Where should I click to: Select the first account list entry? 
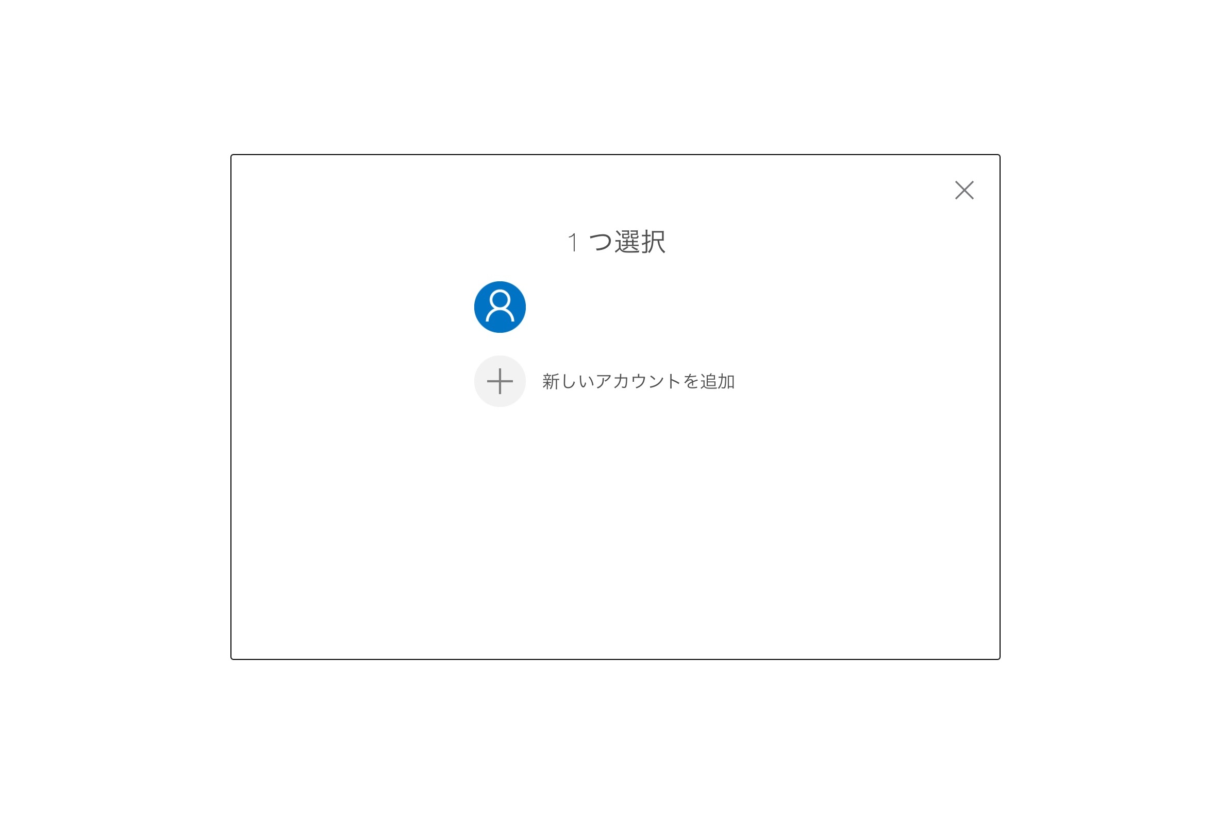pos(500,307)
